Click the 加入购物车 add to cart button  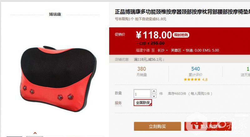point(208,126)
